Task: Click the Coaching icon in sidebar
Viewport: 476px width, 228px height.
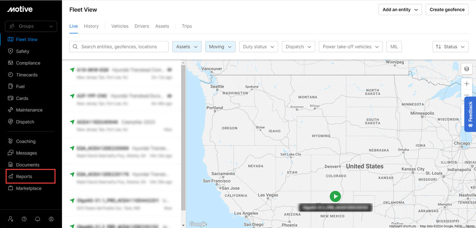Action: click(x=10, y=141)
